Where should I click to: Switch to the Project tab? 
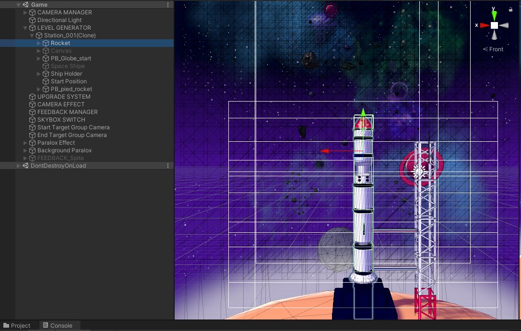[17, 326]
